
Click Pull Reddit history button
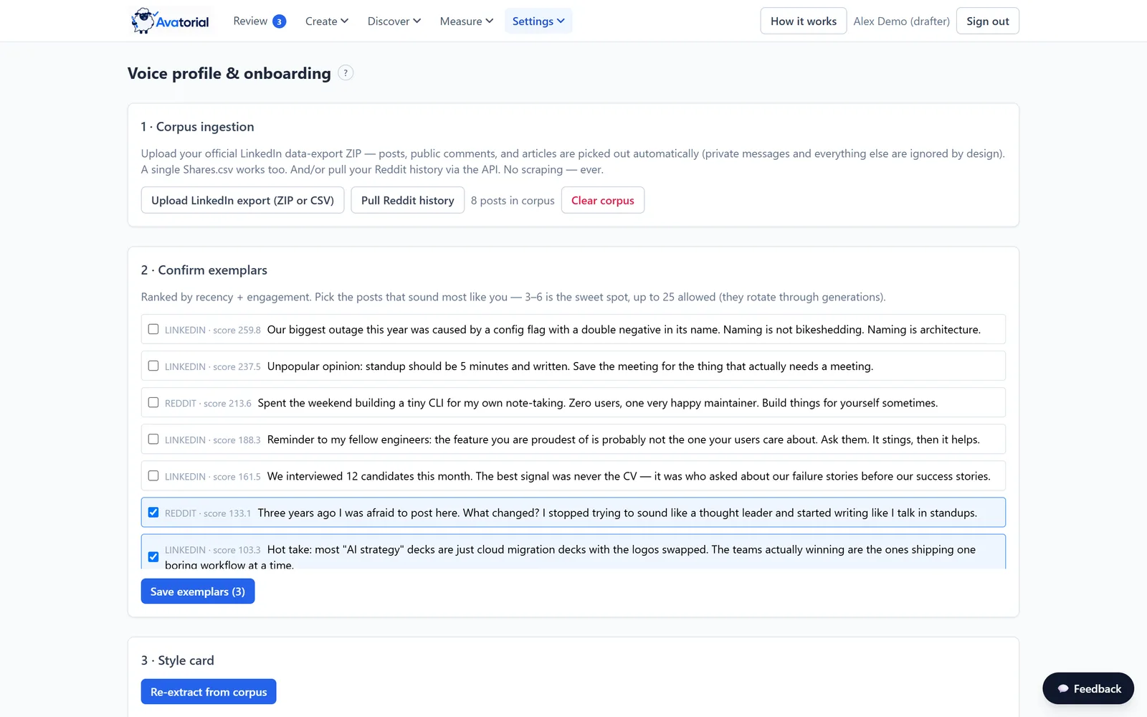pyautogui.click(x=407, y=200)
